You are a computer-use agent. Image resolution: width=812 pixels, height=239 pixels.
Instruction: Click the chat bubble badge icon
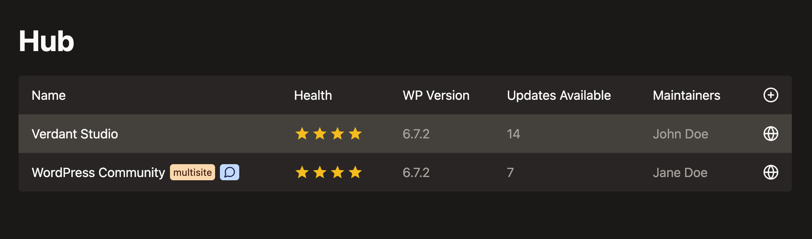point(230,172)
